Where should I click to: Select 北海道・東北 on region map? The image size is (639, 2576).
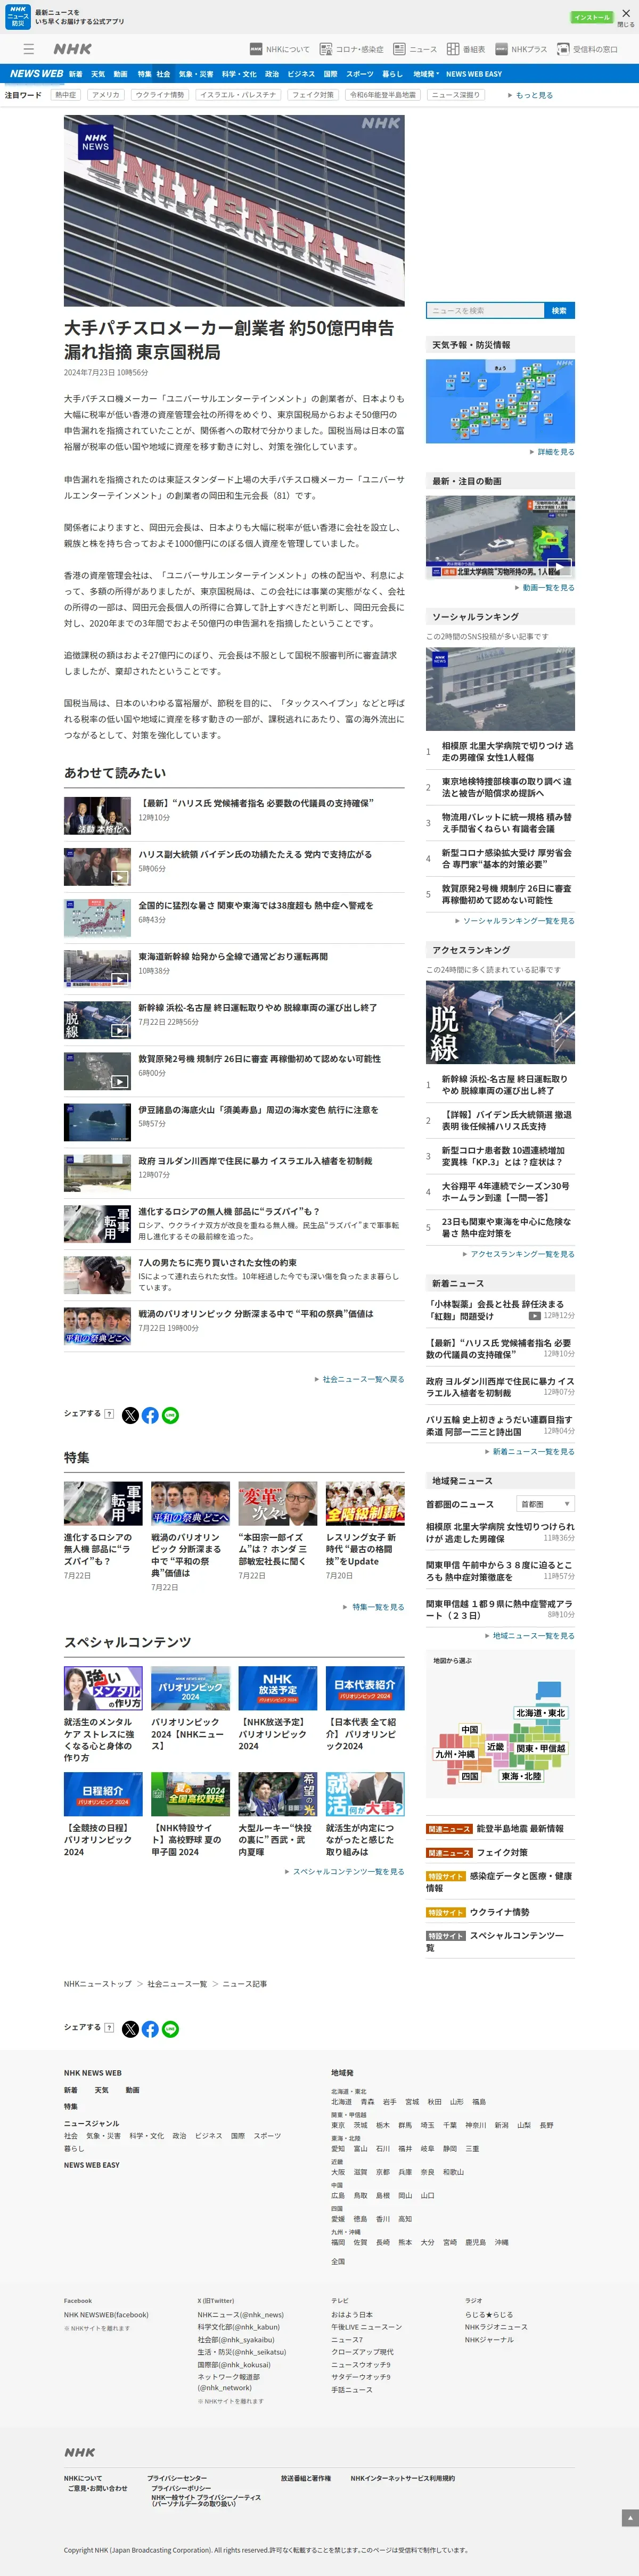540,1713
